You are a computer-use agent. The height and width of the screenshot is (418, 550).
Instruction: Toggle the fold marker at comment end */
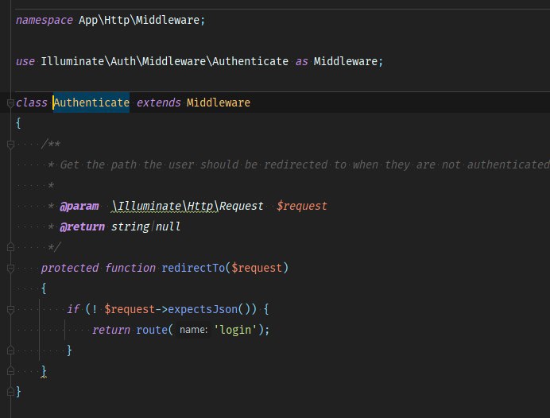[10, 247]
